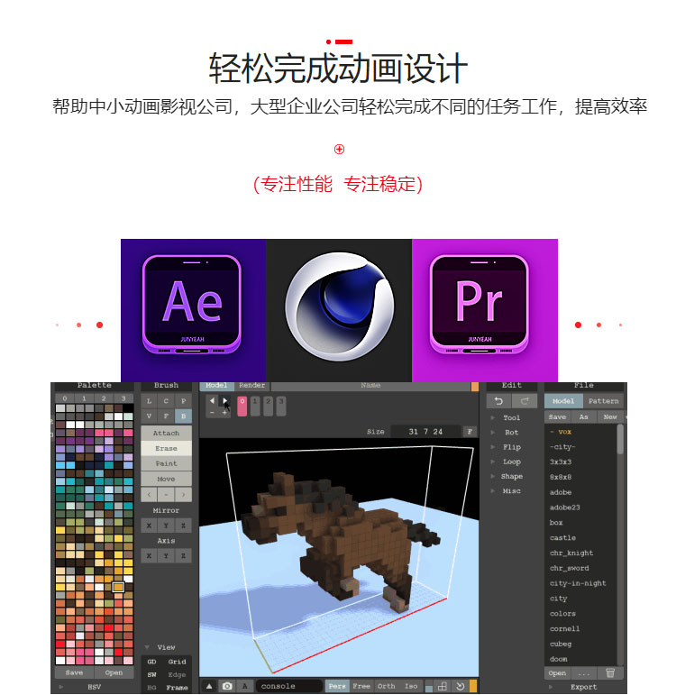Expand the Flip section
This screenshot has width=676, height=695.
[511, 447]
